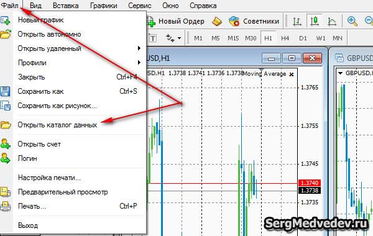The image size is (373, 236).
Task: Click the yellow MetaEditor book icon
Action: point(217,21)
